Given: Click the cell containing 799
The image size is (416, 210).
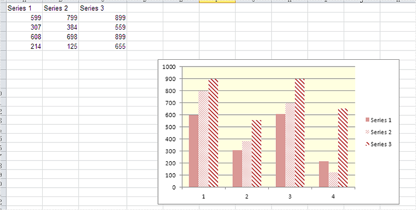Looking at the screenshot, I should 60,18.
